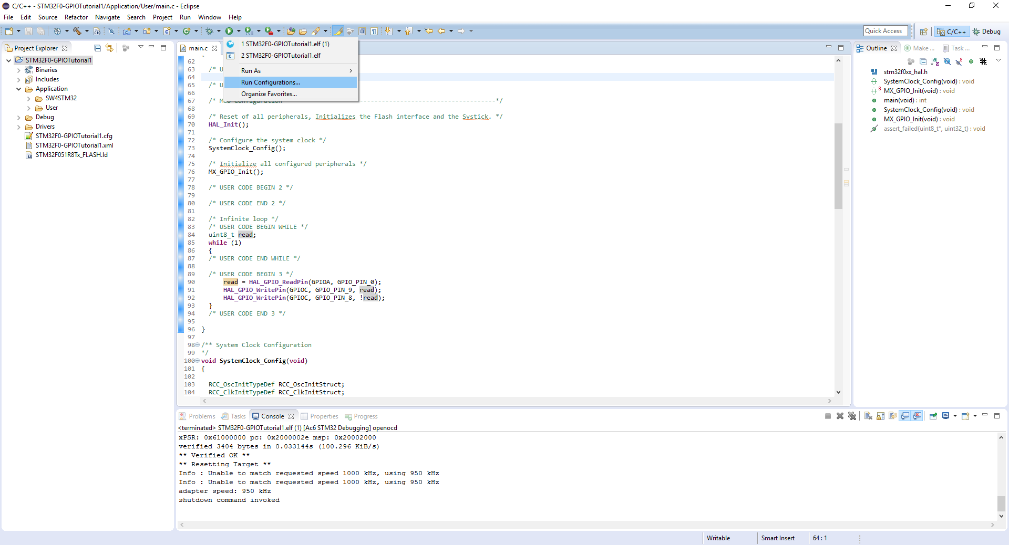Switch to the Debug perspective
Image resolution: width=1009 pixels, height=545 pixels.
pyautogui.click(x=986, y=32)
